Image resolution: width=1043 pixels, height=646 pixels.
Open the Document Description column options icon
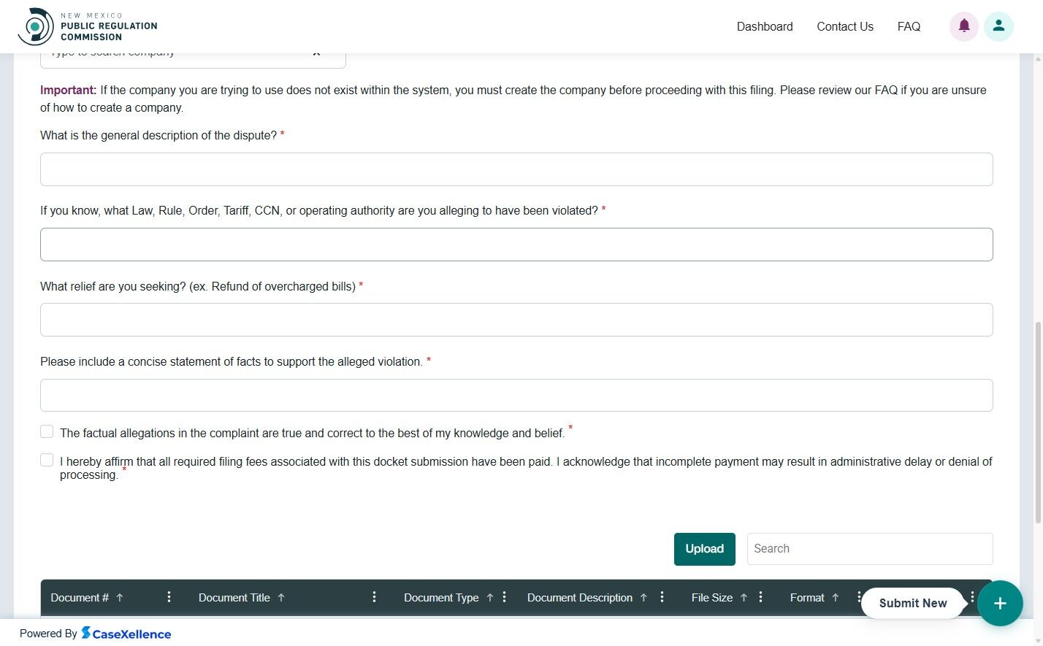click(x=662, y=597)
